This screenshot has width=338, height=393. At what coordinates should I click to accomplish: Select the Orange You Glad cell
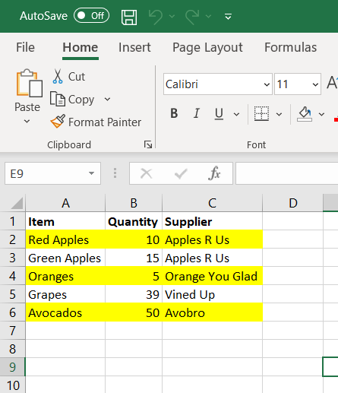click(x=212, y=276)
